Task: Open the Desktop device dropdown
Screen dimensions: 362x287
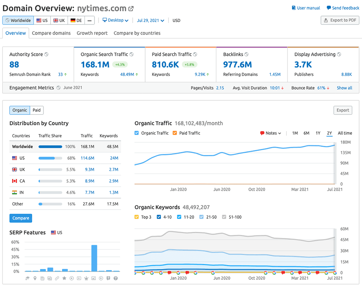Action: tap(115, 20)
